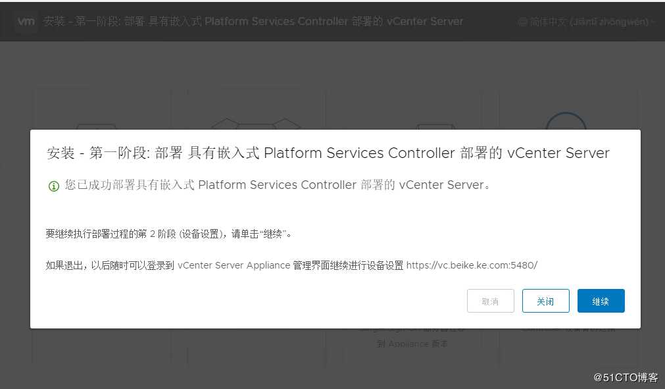
Task: Click the 要继续执行部署过程的第 2 阶段 instruction text
Action: tap(168, 234)
